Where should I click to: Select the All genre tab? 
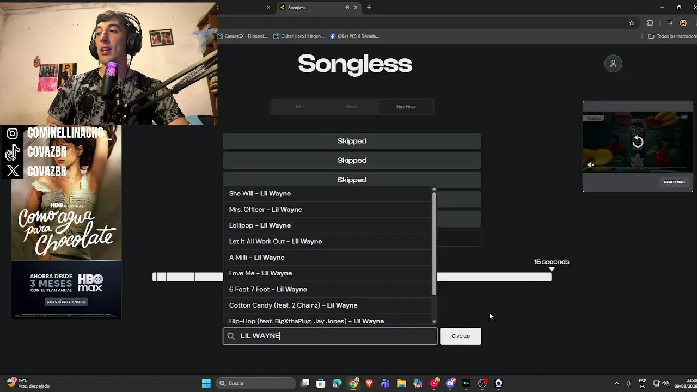(298, 107)
